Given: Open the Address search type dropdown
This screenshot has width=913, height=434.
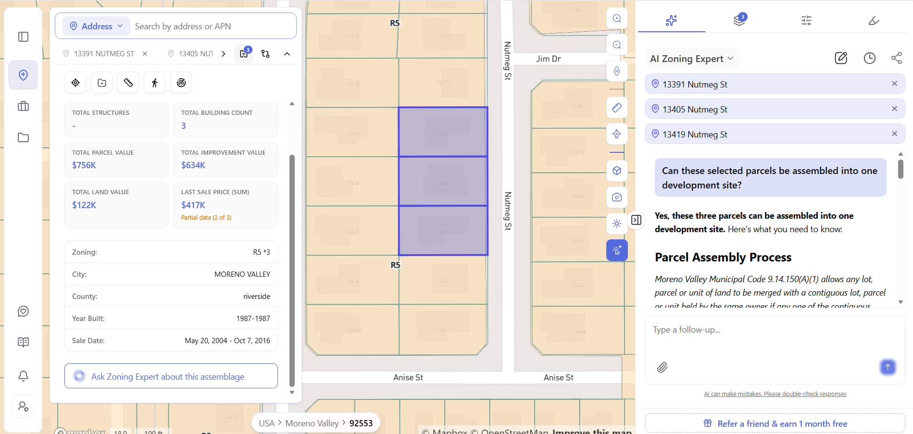Looking at the screenshot, I should pos(97,26).
